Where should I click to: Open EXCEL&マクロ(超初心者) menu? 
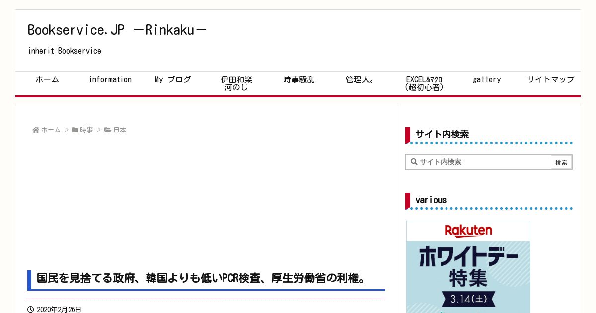pyautogui.click(x=424, y=83)
